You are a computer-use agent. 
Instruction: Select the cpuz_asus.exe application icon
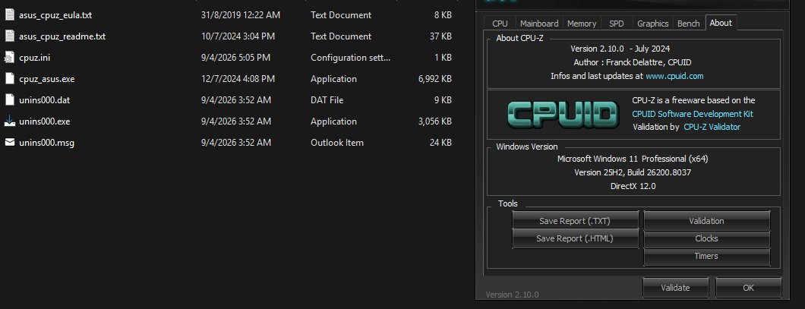pyautogui.click(x=9, y=79)
